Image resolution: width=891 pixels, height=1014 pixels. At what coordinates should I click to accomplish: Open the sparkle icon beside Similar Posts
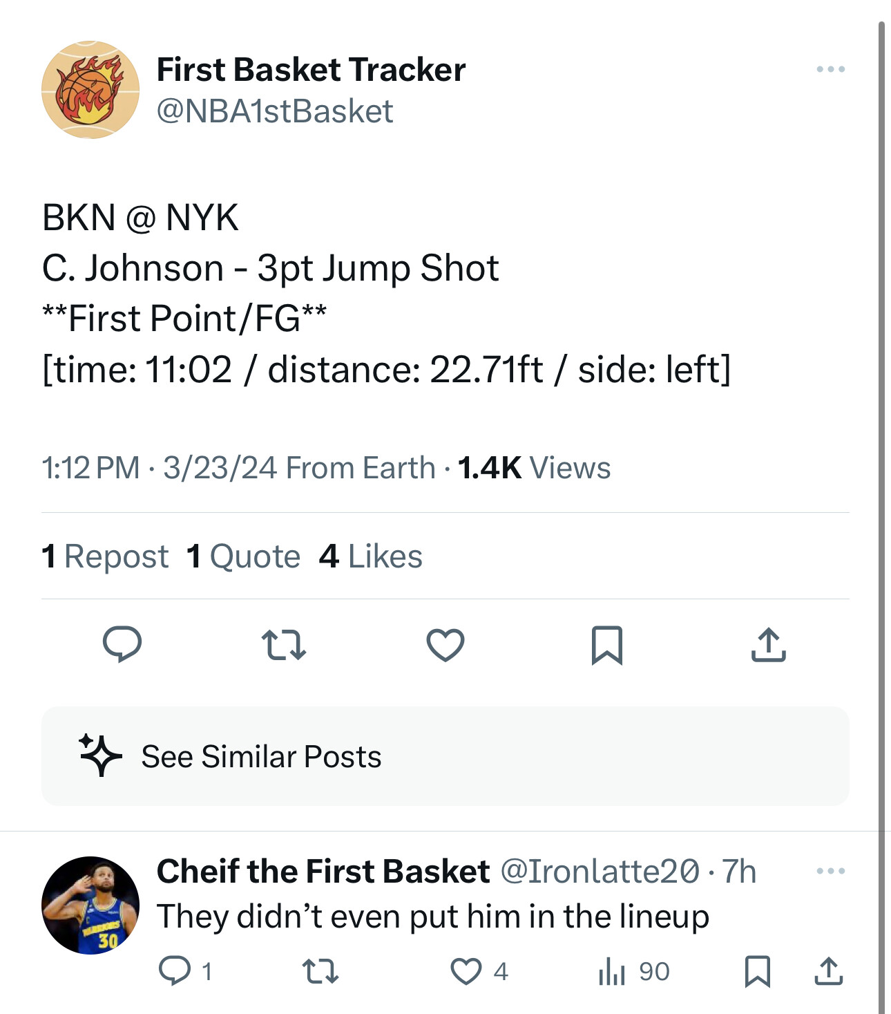coord(100,755)
